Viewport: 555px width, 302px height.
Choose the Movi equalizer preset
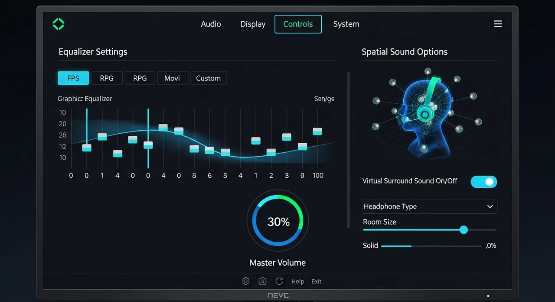pyautogui.click(x=172, y=78)
